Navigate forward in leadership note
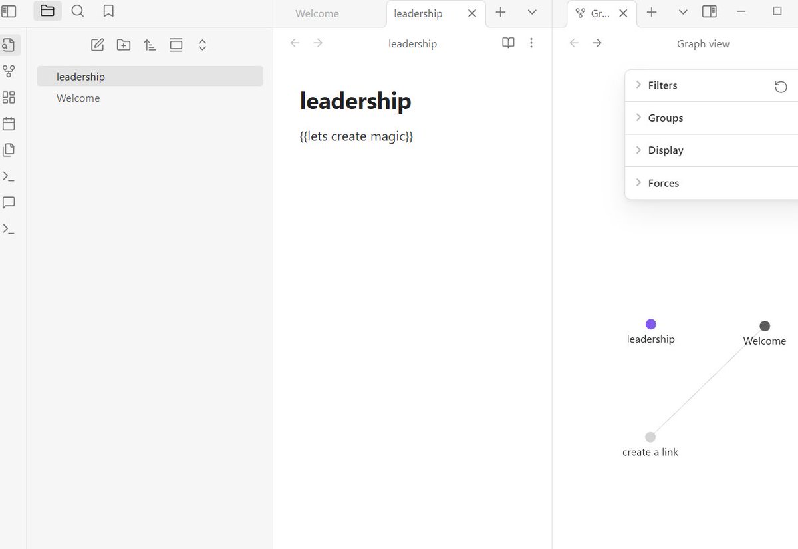The width and height of the screenshot is (798, 549). [318, 43]
